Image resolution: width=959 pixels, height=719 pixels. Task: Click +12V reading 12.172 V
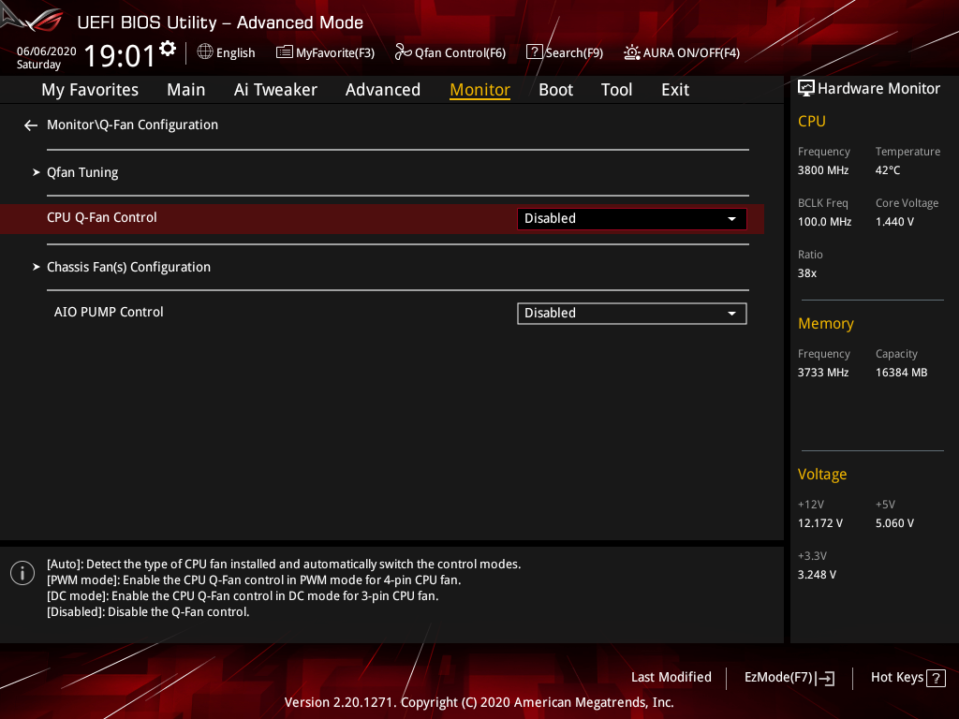tap(820, 523)
